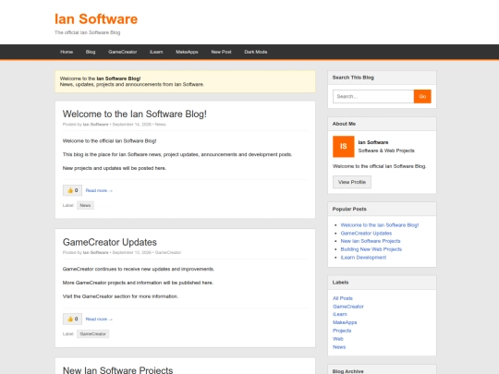Viewport: 499px width, 374px height.
Task: Like the Welcome post with thumbs-up button
Action: pos(72,190)
